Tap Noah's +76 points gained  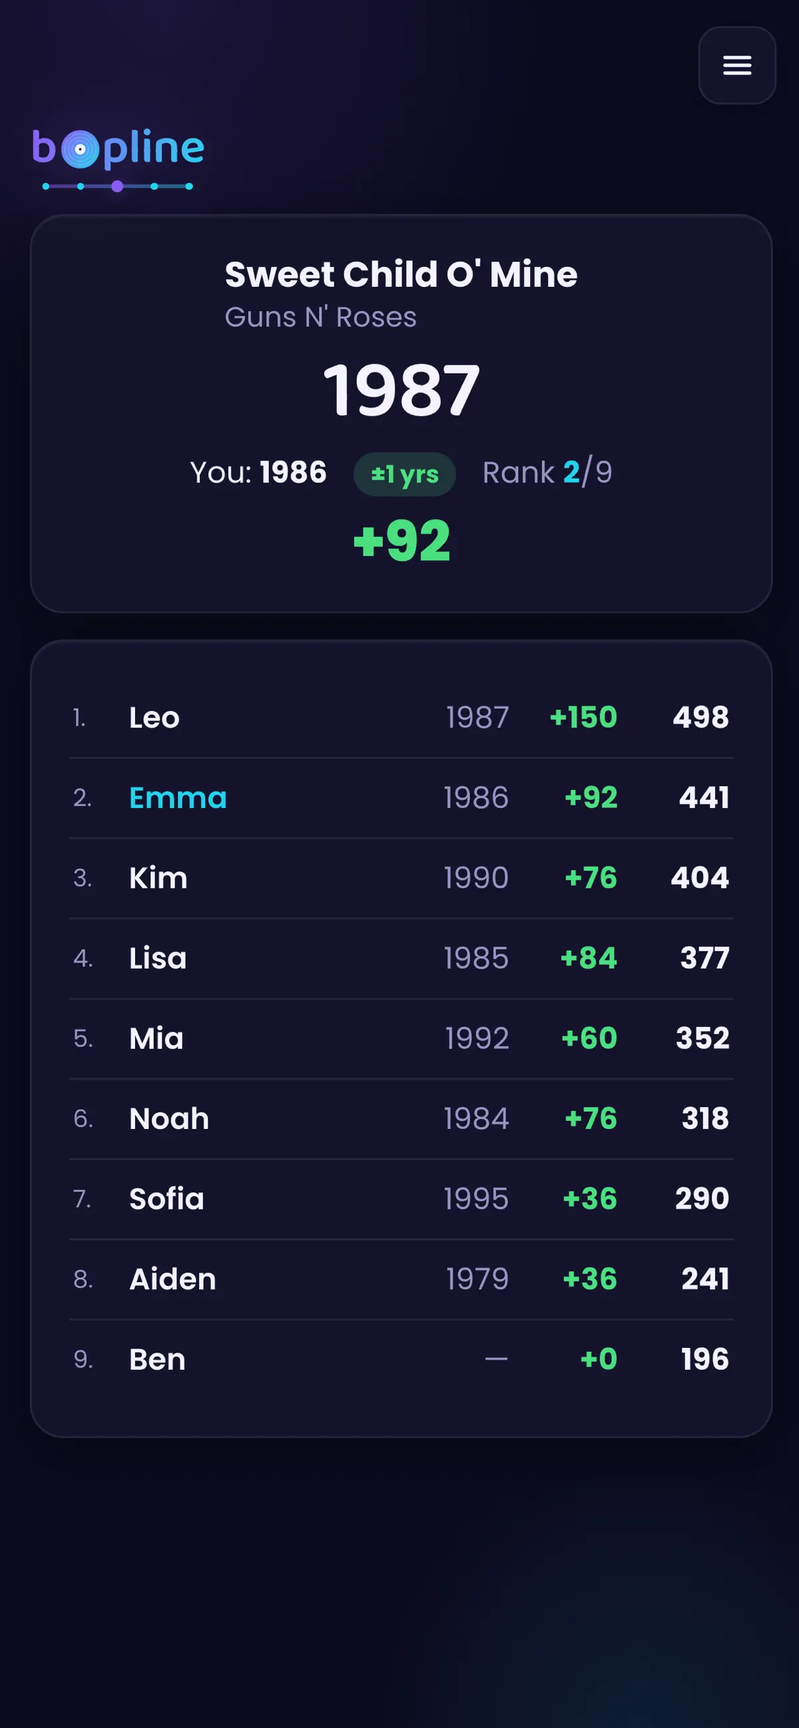tap(591, 1118)
